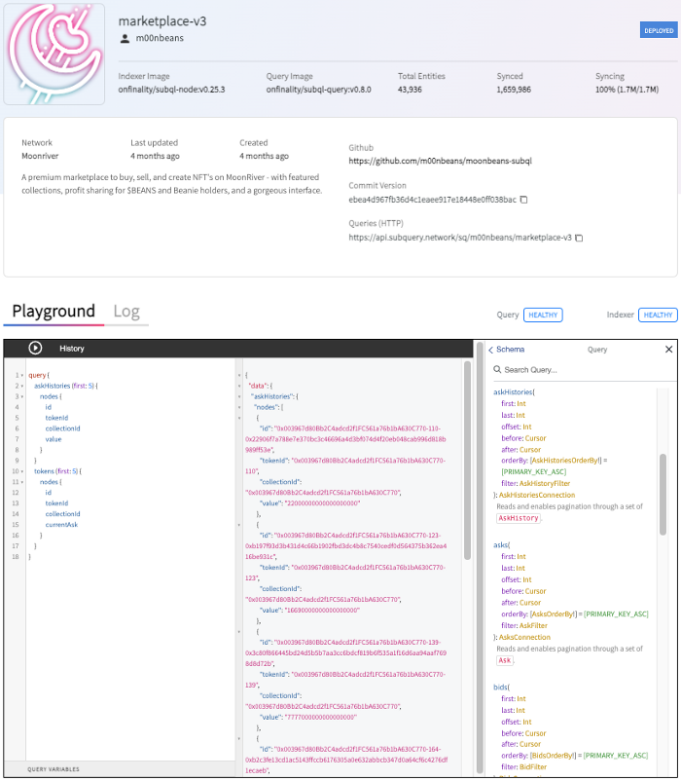Fold the result "nodes" array
Image resolution: width=681 pixels, height=781 pixels.
click(239, 407)
